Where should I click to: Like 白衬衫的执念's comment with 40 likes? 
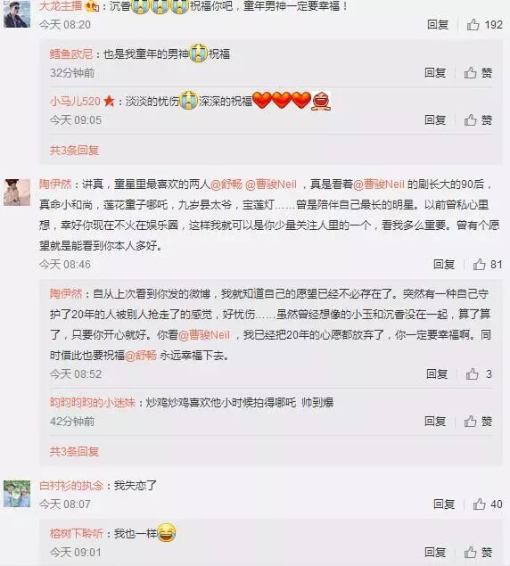click(x=487, y=504)
